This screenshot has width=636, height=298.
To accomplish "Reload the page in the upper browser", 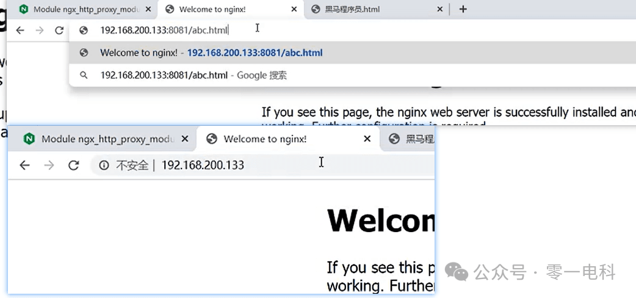I will coord(59,30).
